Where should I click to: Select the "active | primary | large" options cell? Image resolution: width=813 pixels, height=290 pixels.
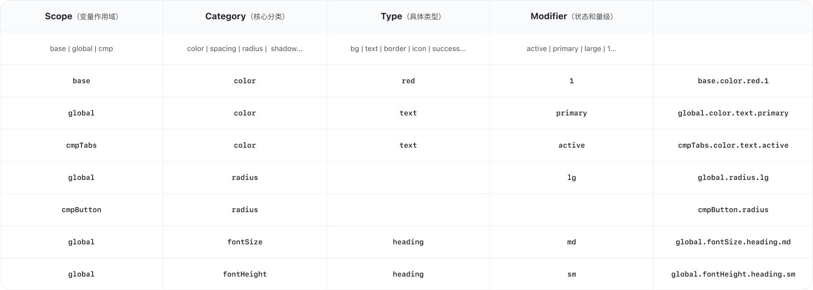click(x=571, y=49)
